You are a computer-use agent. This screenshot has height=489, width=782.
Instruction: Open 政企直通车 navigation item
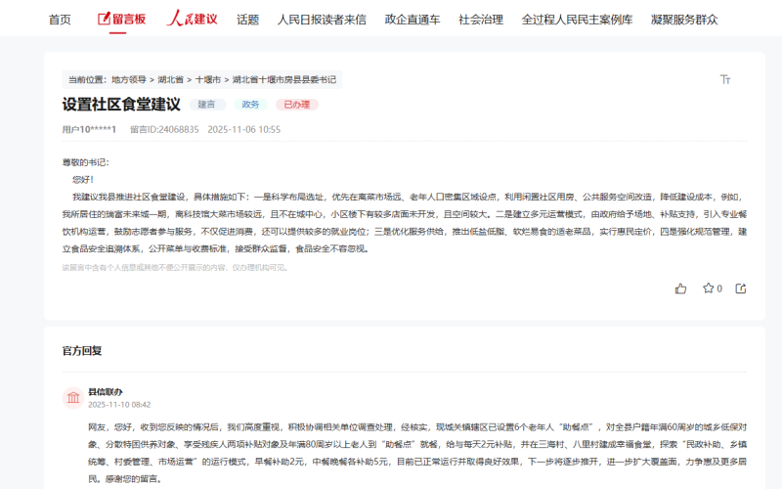(413, 20)
